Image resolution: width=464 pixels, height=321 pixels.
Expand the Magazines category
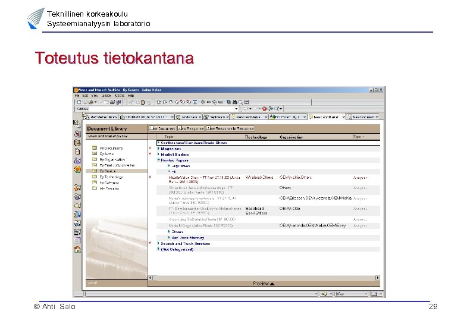pyautogui.click(x=159, y=149)
